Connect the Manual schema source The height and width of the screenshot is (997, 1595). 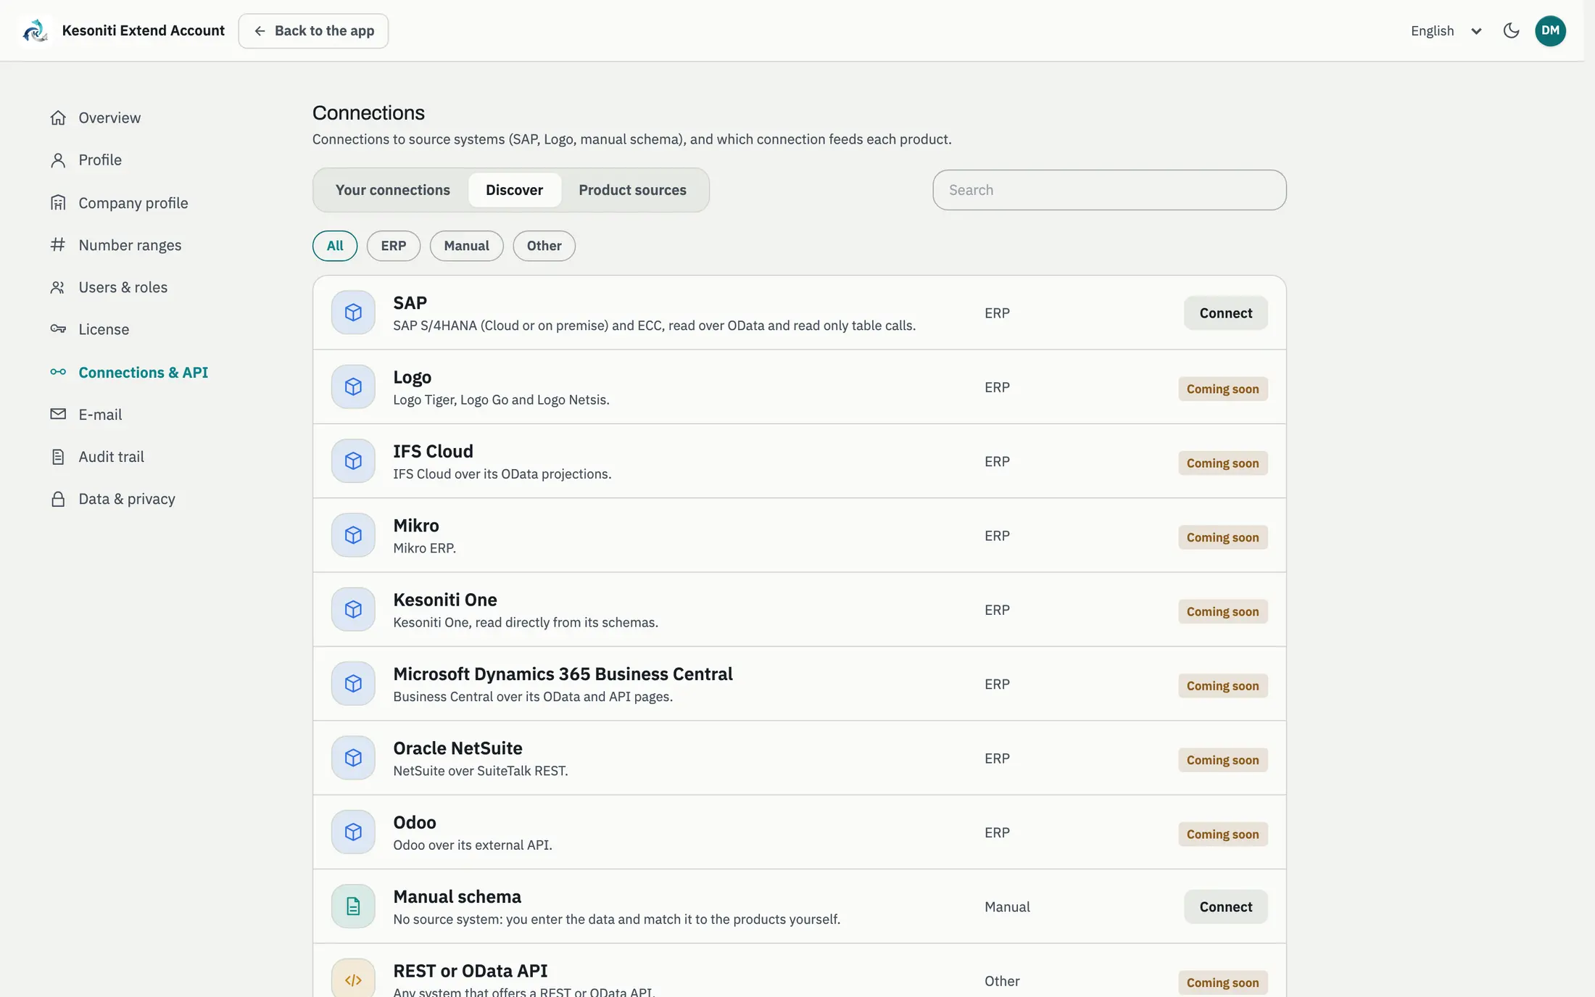1226,907
